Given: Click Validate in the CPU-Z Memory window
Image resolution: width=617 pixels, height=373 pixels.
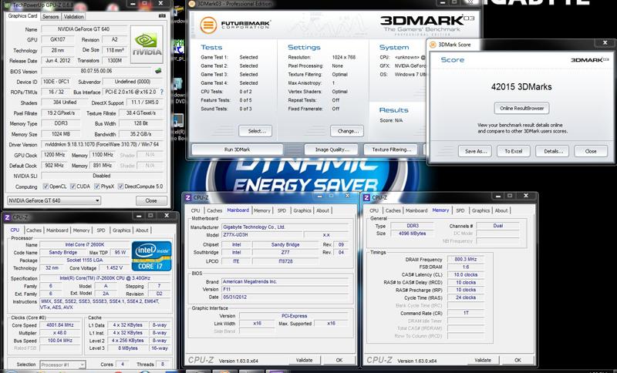Looking at the screenshot, I should 483,360.
